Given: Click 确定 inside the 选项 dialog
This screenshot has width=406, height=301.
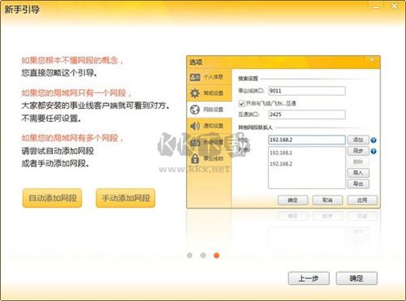Looking at the screenshot, I should pyautogui.click(x=292, y=200).
